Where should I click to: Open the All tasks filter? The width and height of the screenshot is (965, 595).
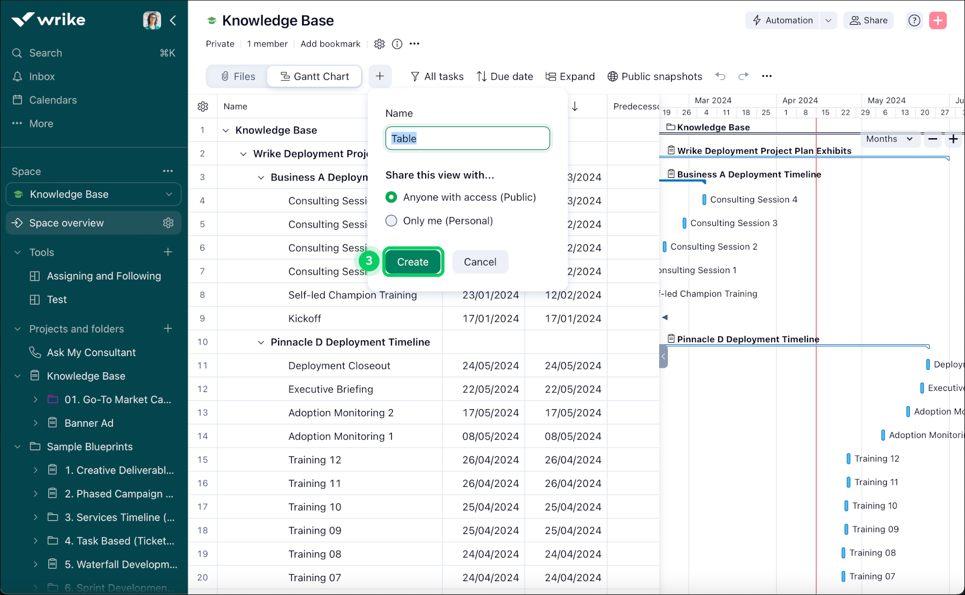437,76
